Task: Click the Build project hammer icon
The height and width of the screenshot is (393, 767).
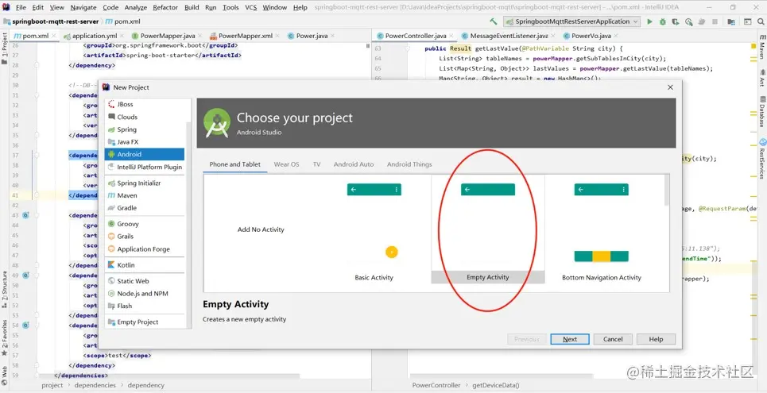Action: tap(494, 21)
